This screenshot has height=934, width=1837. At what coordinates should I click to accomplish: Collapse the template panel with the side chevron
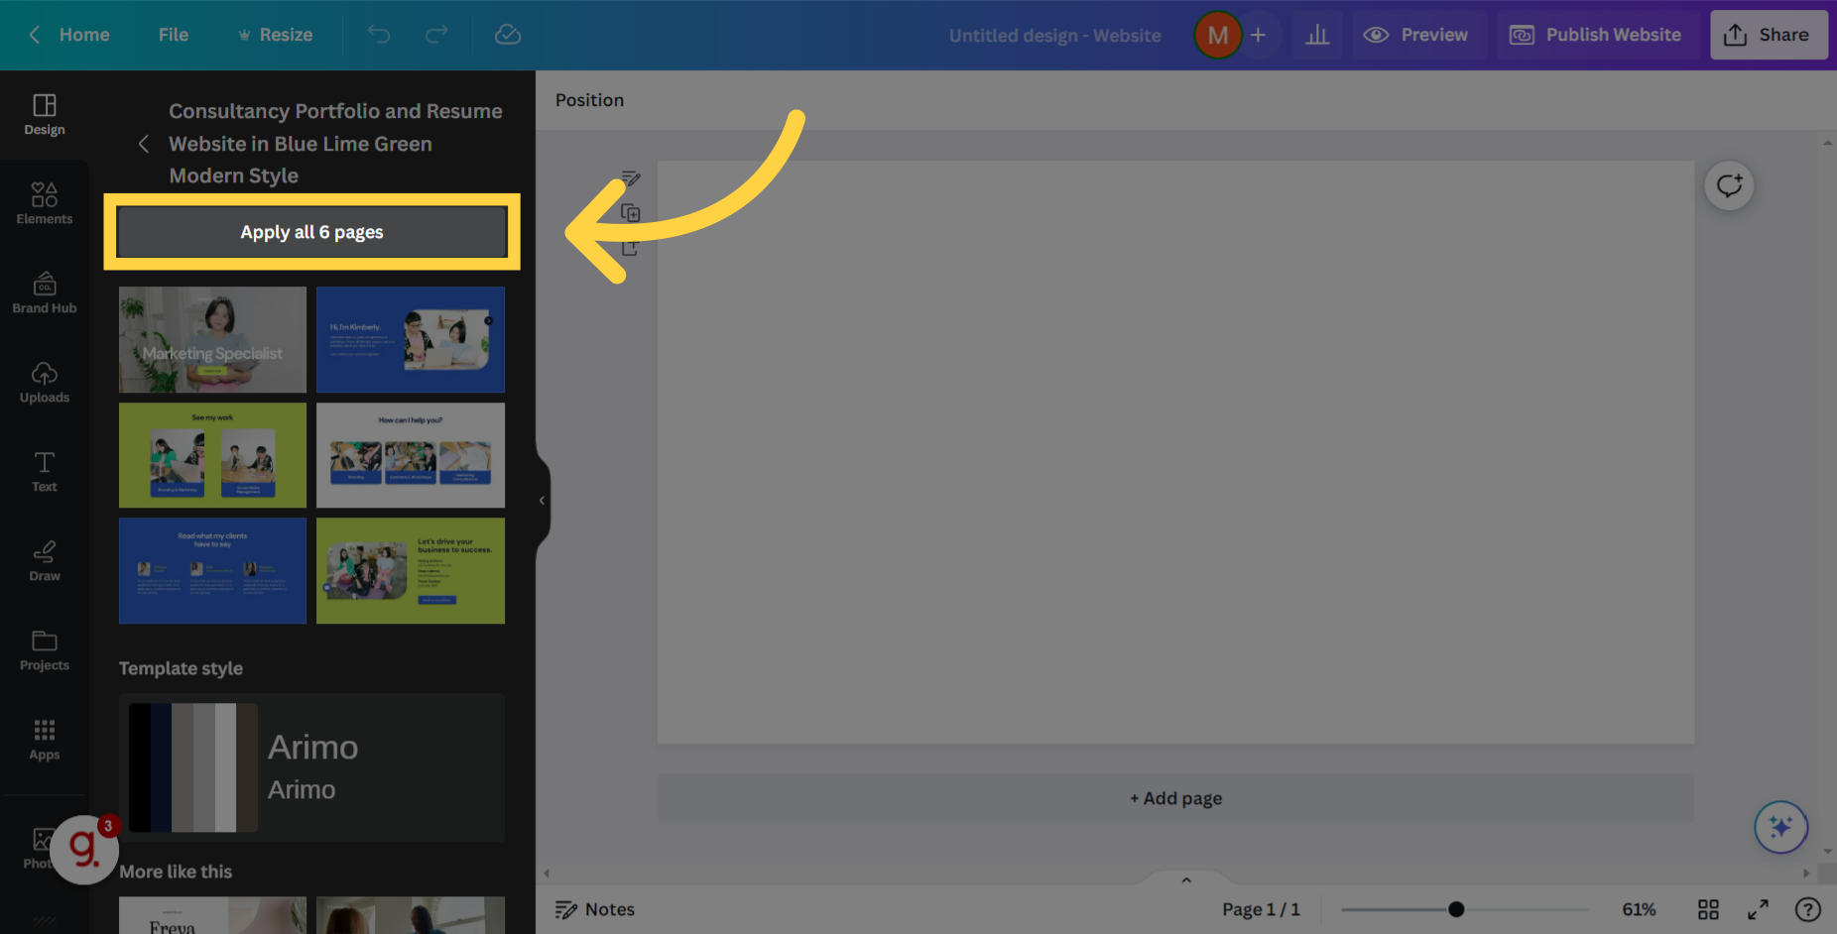(x=542, y=500)
